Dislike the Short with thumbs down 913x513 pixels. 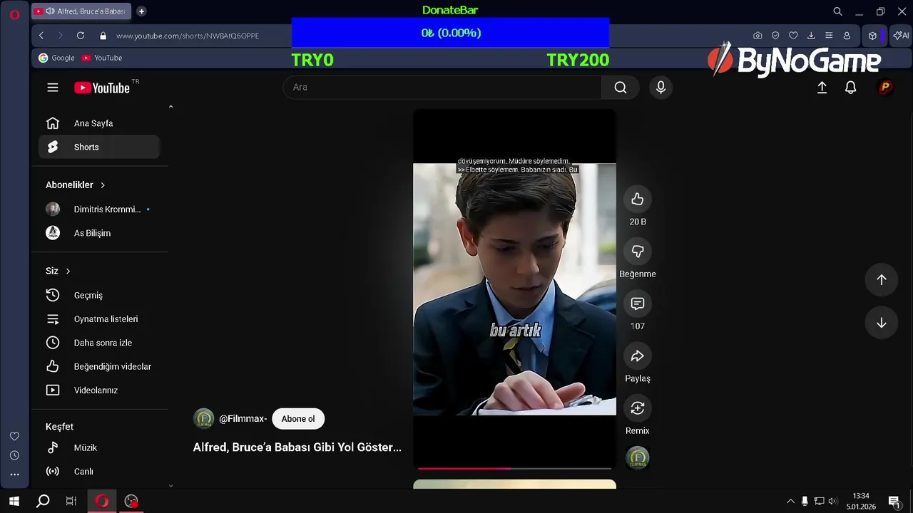pos(638,252)
